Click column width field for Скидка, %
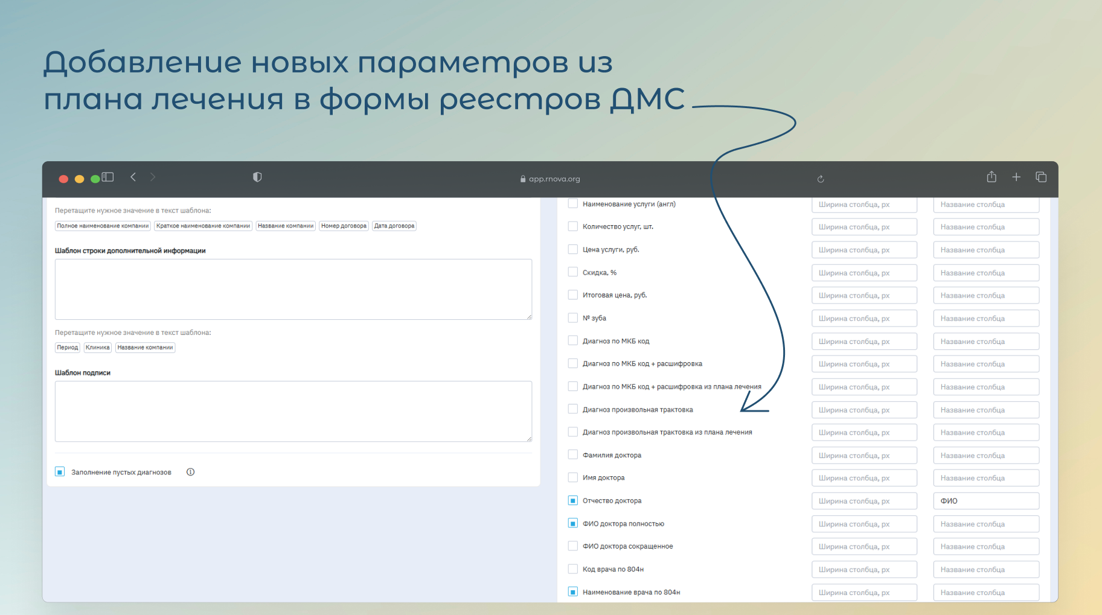The height and width of the screenshot is (615, 1102). pyautogui.click(x=864, y=273)
